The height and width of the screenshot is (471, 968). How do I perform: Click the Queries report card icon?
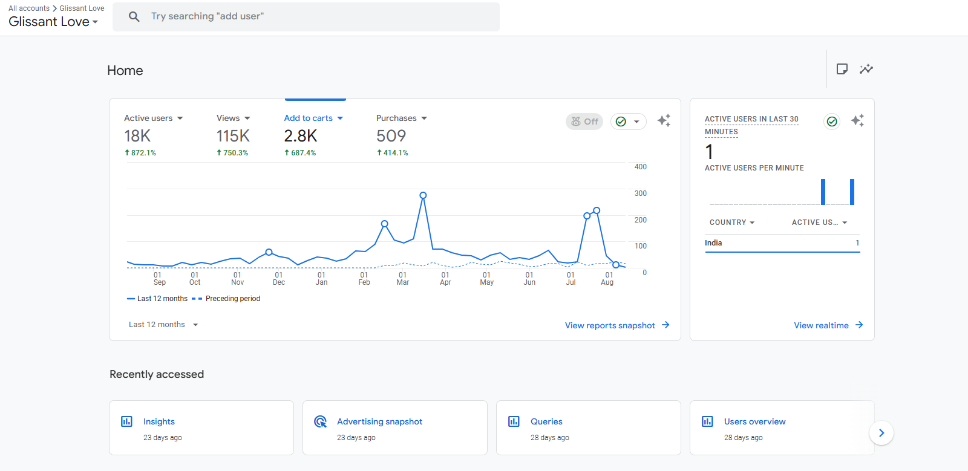(514, 421)
